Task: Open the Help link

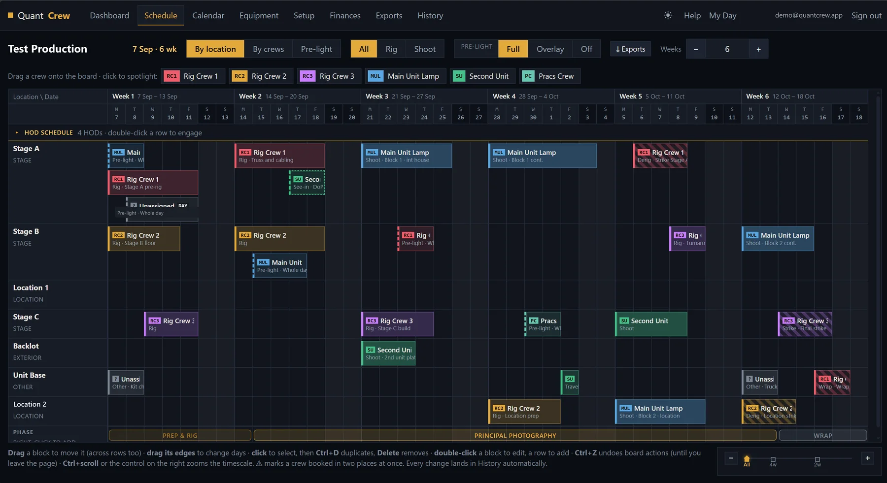Action: pyautogui.click(x=692, y=15)
